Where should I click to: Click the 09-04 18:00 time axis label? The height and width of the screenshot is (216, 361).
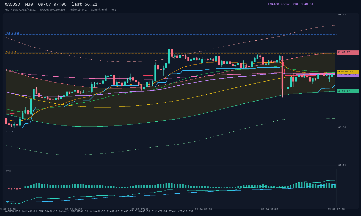click(x=270, y=209)
